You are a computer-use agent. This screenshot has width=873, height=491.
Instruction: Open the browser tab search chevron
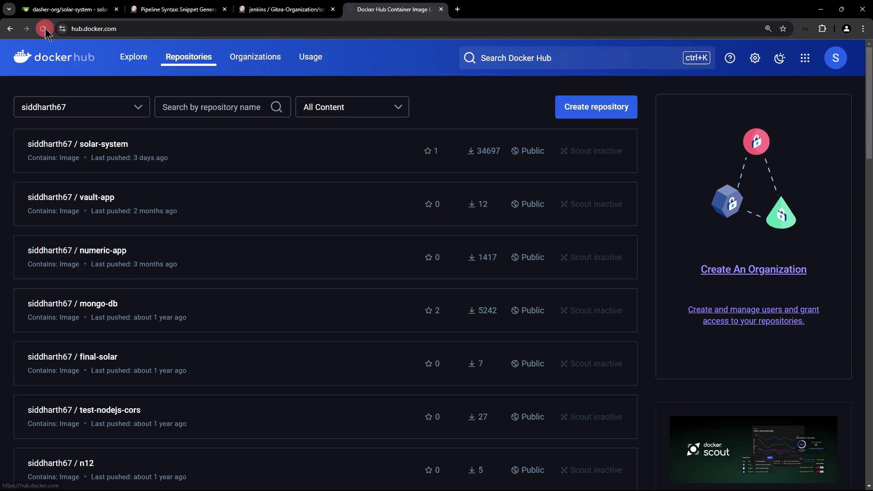pos(9,9)
